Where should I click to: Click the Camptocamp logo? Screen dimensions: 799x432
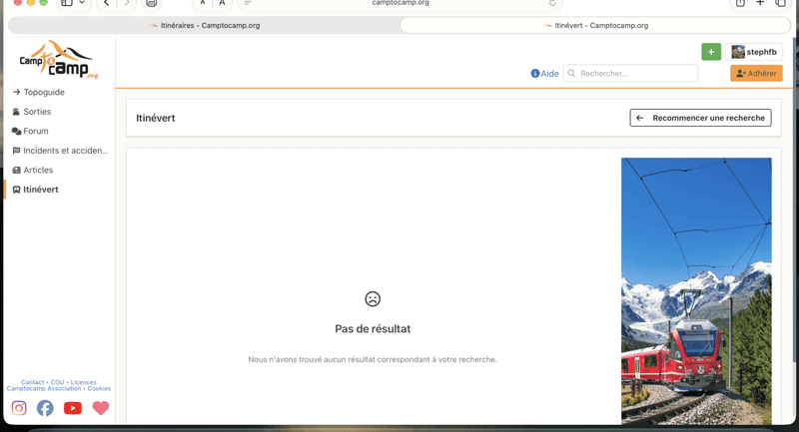[x=58, y=60]
